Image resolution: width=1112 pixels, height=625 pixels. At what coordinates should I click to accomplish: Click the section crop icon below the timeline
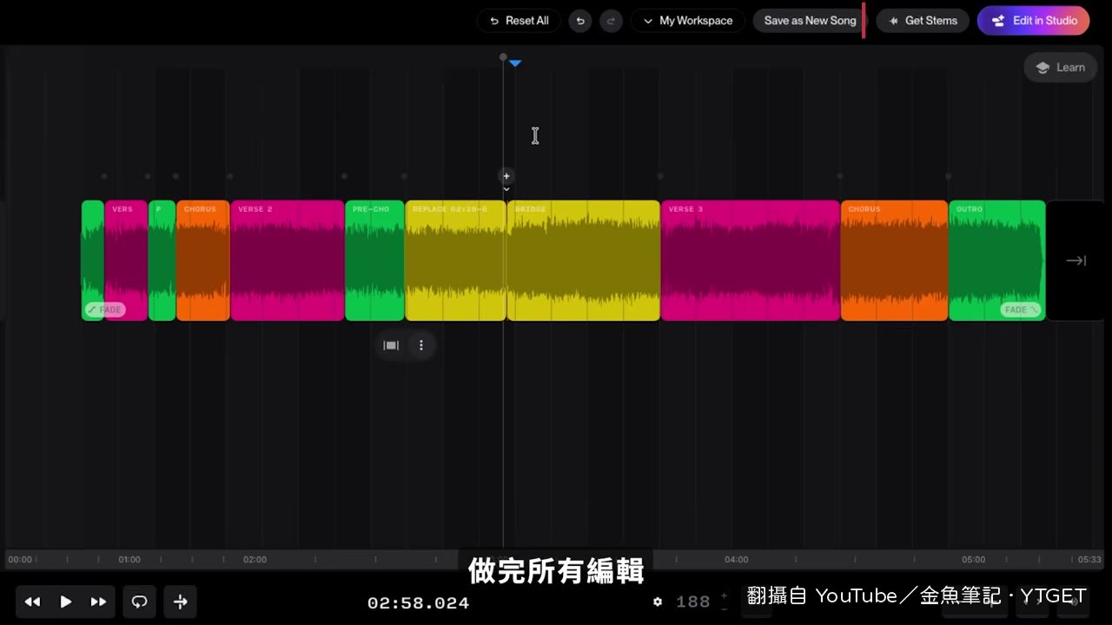(392, 345)
